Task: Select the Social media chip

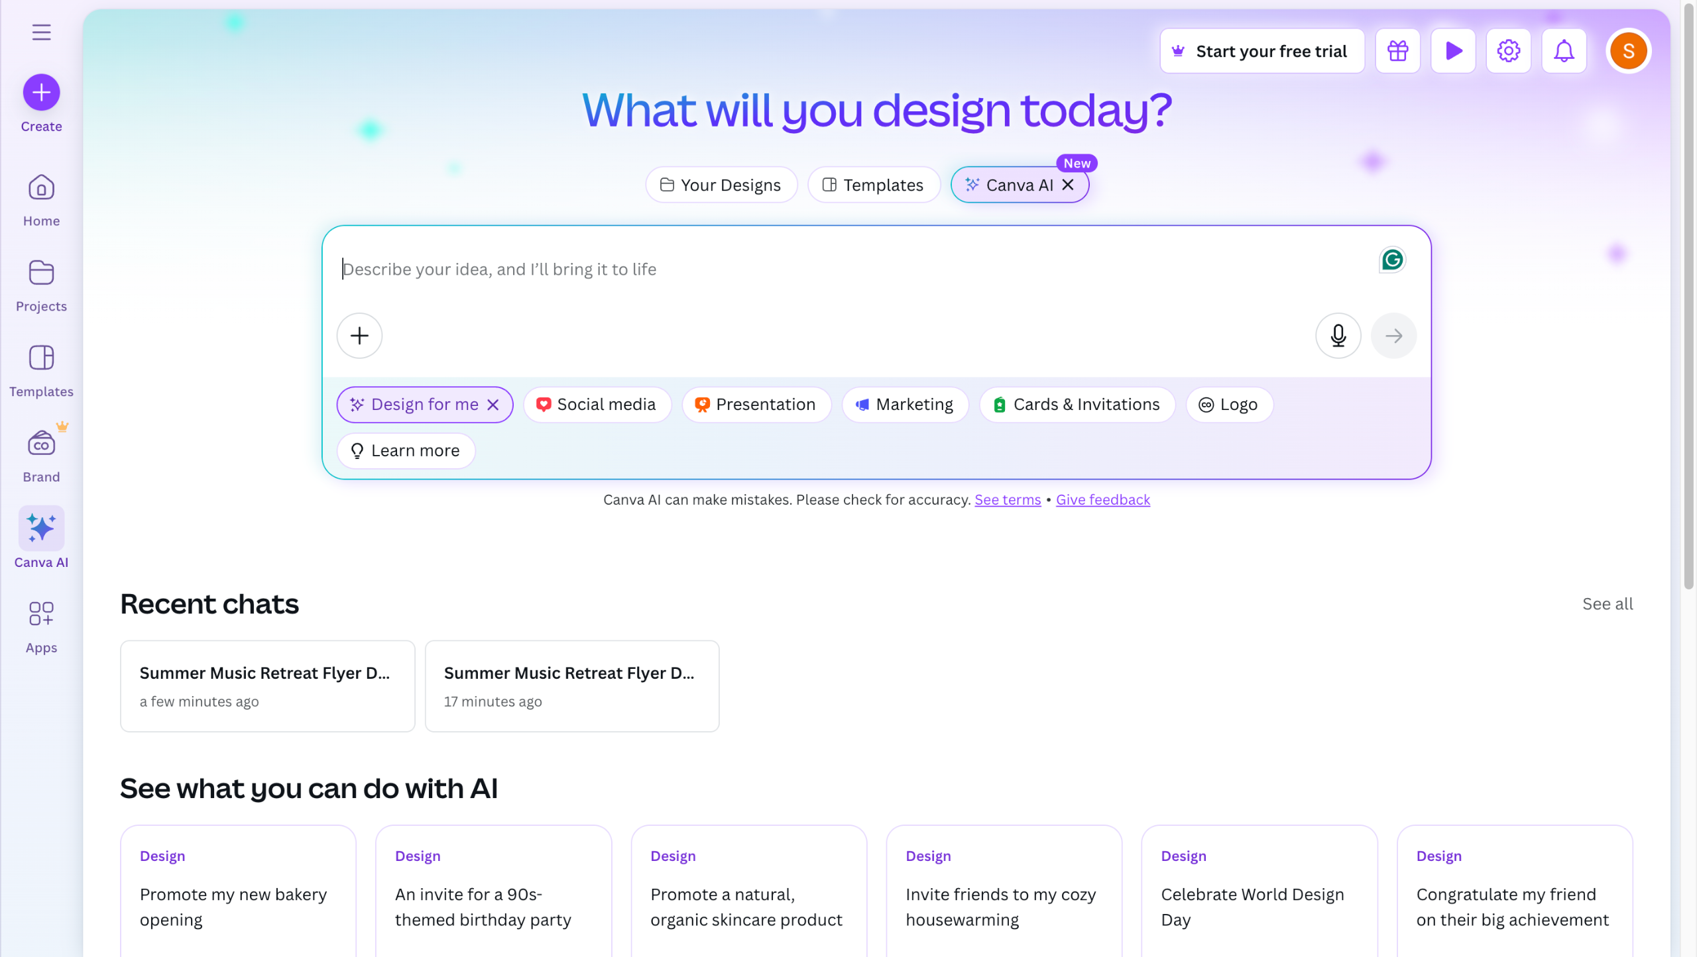Action: 597,405
